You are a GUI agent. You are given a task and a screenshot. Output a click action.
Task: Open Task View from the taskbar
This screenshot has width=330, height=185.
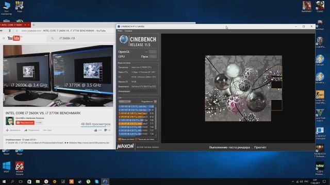[x=21, y=181]
